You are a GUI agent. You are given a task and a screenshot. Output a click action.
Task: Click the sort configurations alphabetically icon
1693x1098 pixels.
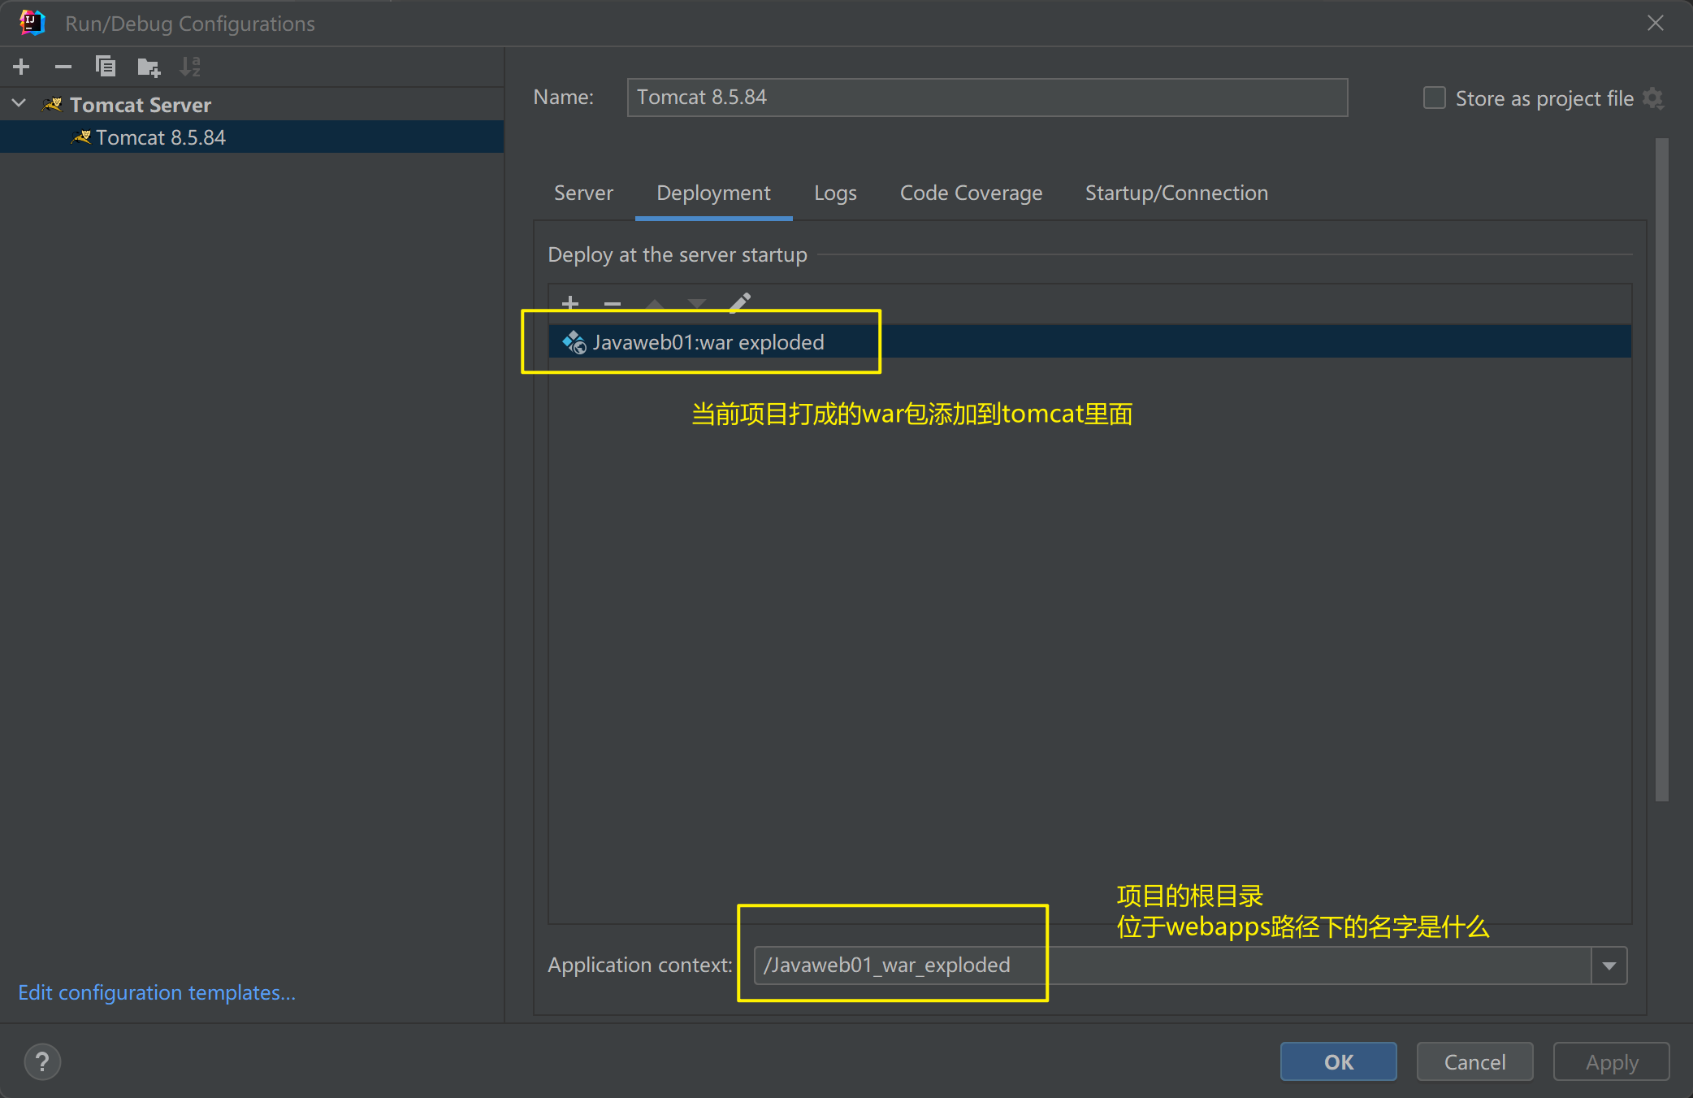pos(190,67)
